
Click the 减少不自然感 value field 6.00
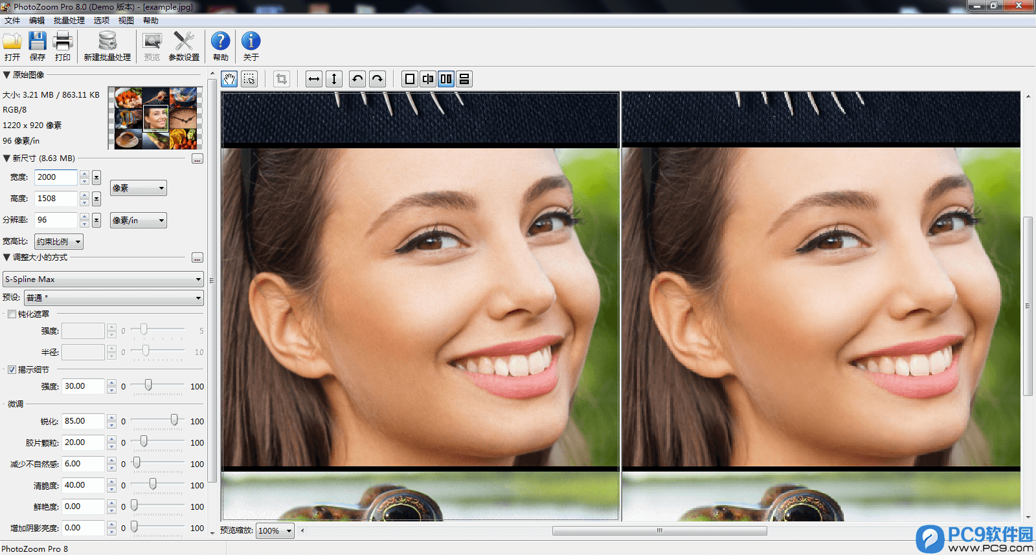(x=84, y=464)
